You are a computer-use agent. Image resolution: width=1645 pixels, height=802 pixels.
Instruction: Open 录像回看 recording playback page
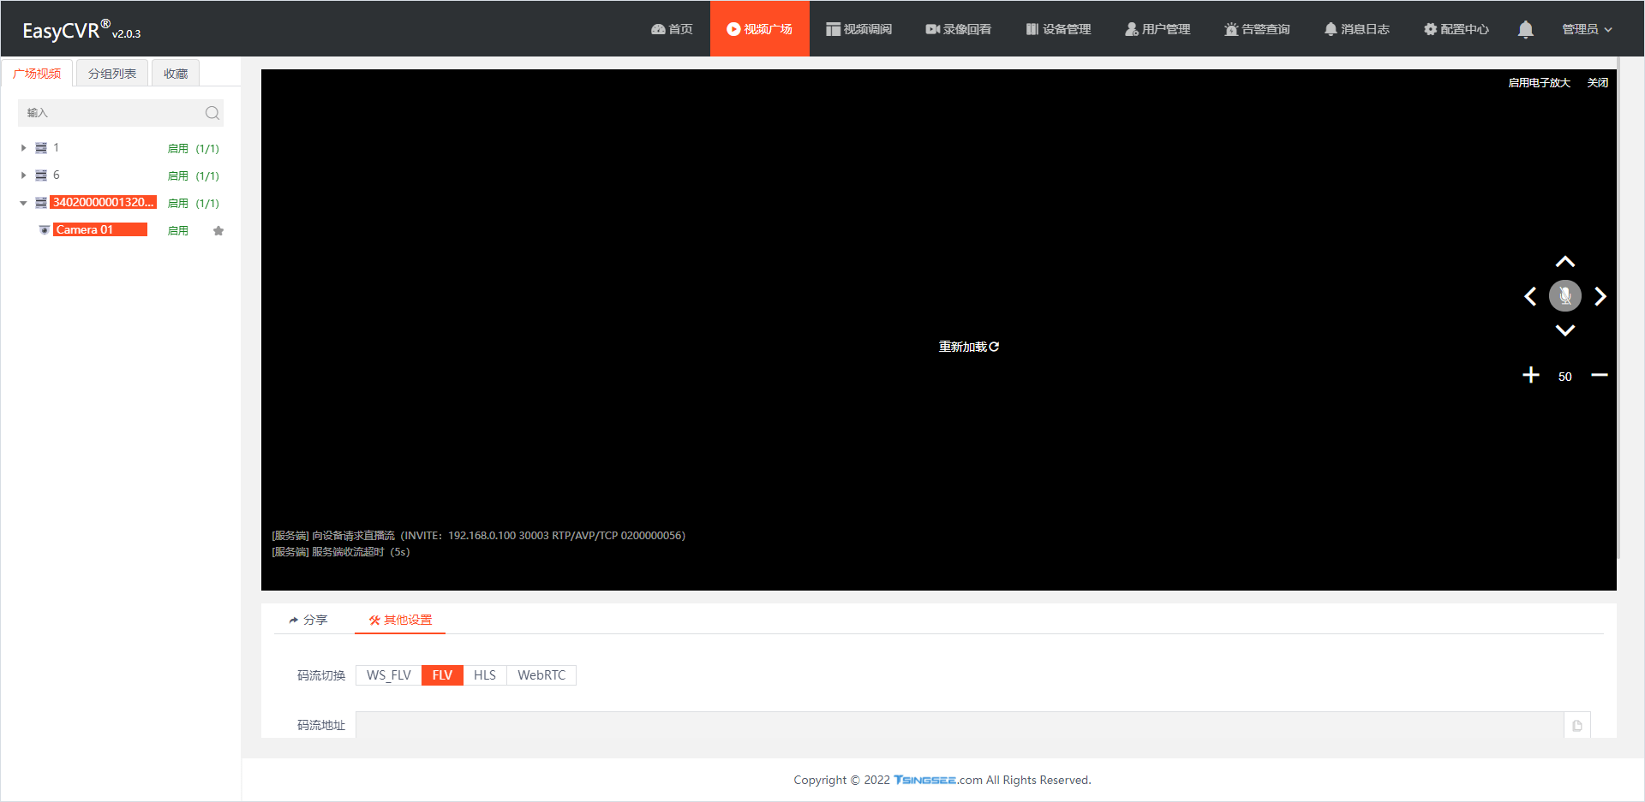[x=958, y=29]
